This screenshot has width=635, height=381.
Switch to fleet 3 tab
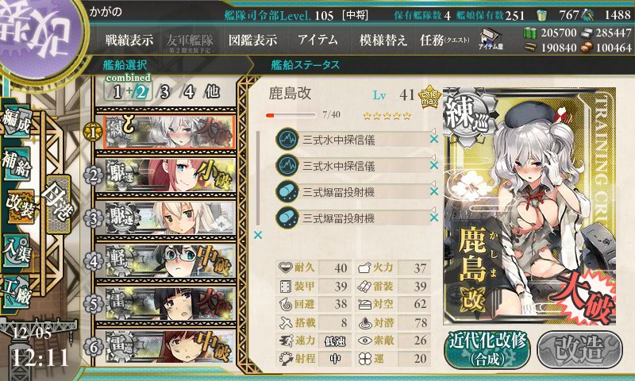click(164, 92)
